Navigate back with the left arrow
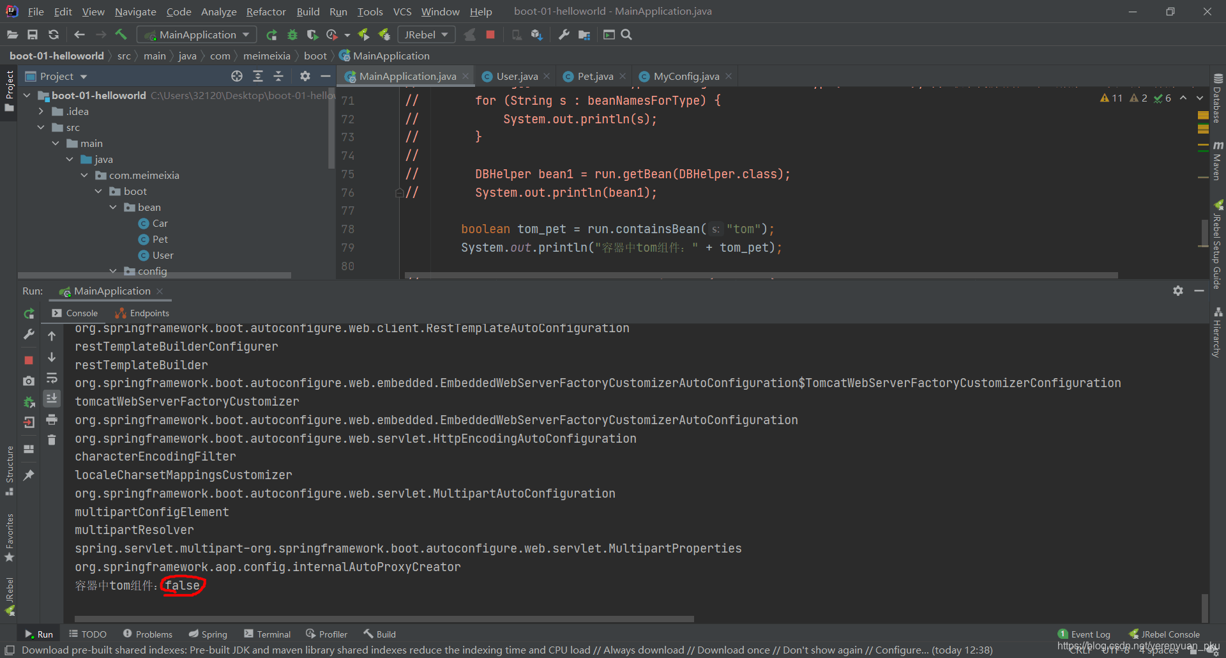 click(x=79, y=34)
